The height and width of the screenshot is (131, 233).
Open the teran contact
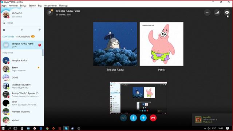click(x=22, y=103)
